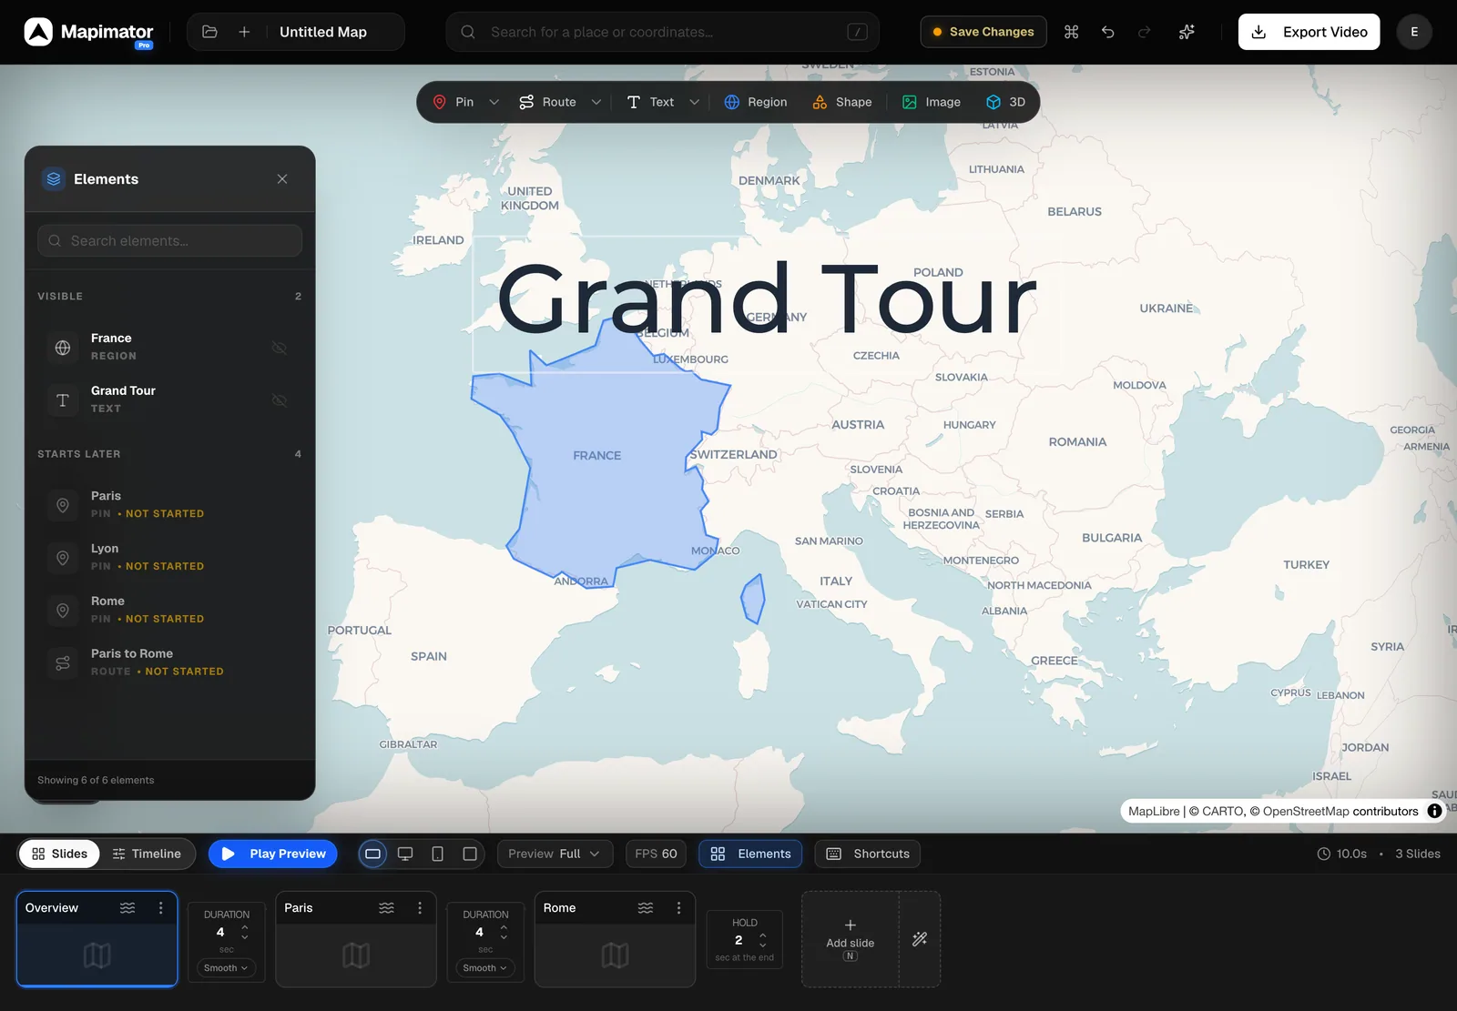Select the Text tool
The height and width of the screenshot is (1011, 1457).
(x=650, y=102)
